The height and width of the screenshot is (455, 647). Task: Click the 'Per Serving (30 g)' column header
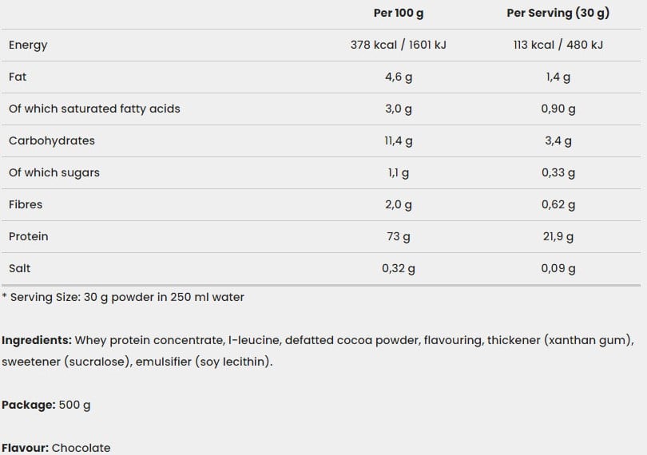click(558, 14)
